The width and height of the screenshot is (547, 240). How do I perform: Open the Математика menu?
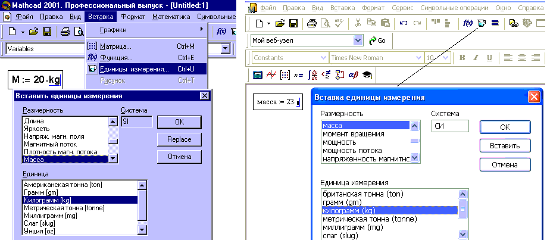pyautogui.click(x=171, y=17)
